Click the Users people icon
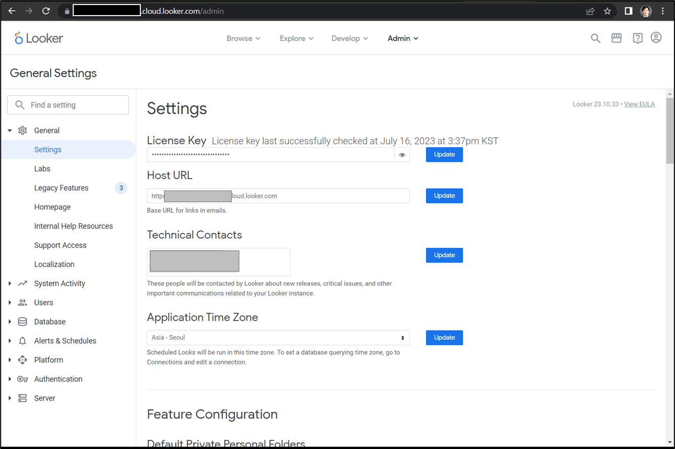 tap(23, 303)
